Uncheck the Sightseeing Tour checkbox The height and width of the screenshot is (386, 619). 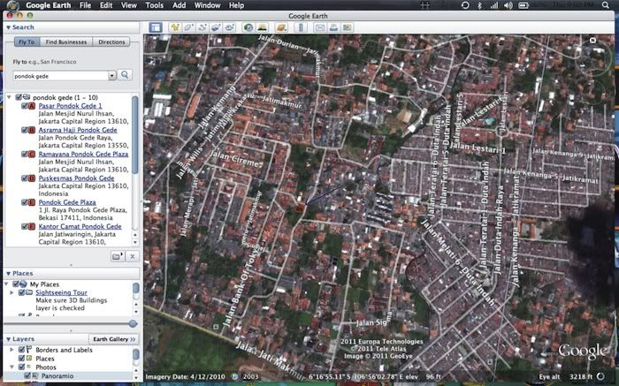(x=22, y=292)
